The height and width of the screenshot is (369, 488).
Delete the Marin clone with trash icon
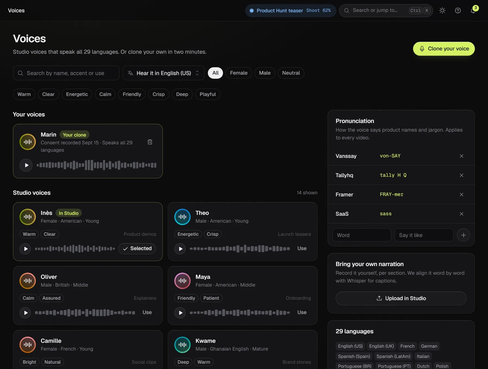click(150, 142)
